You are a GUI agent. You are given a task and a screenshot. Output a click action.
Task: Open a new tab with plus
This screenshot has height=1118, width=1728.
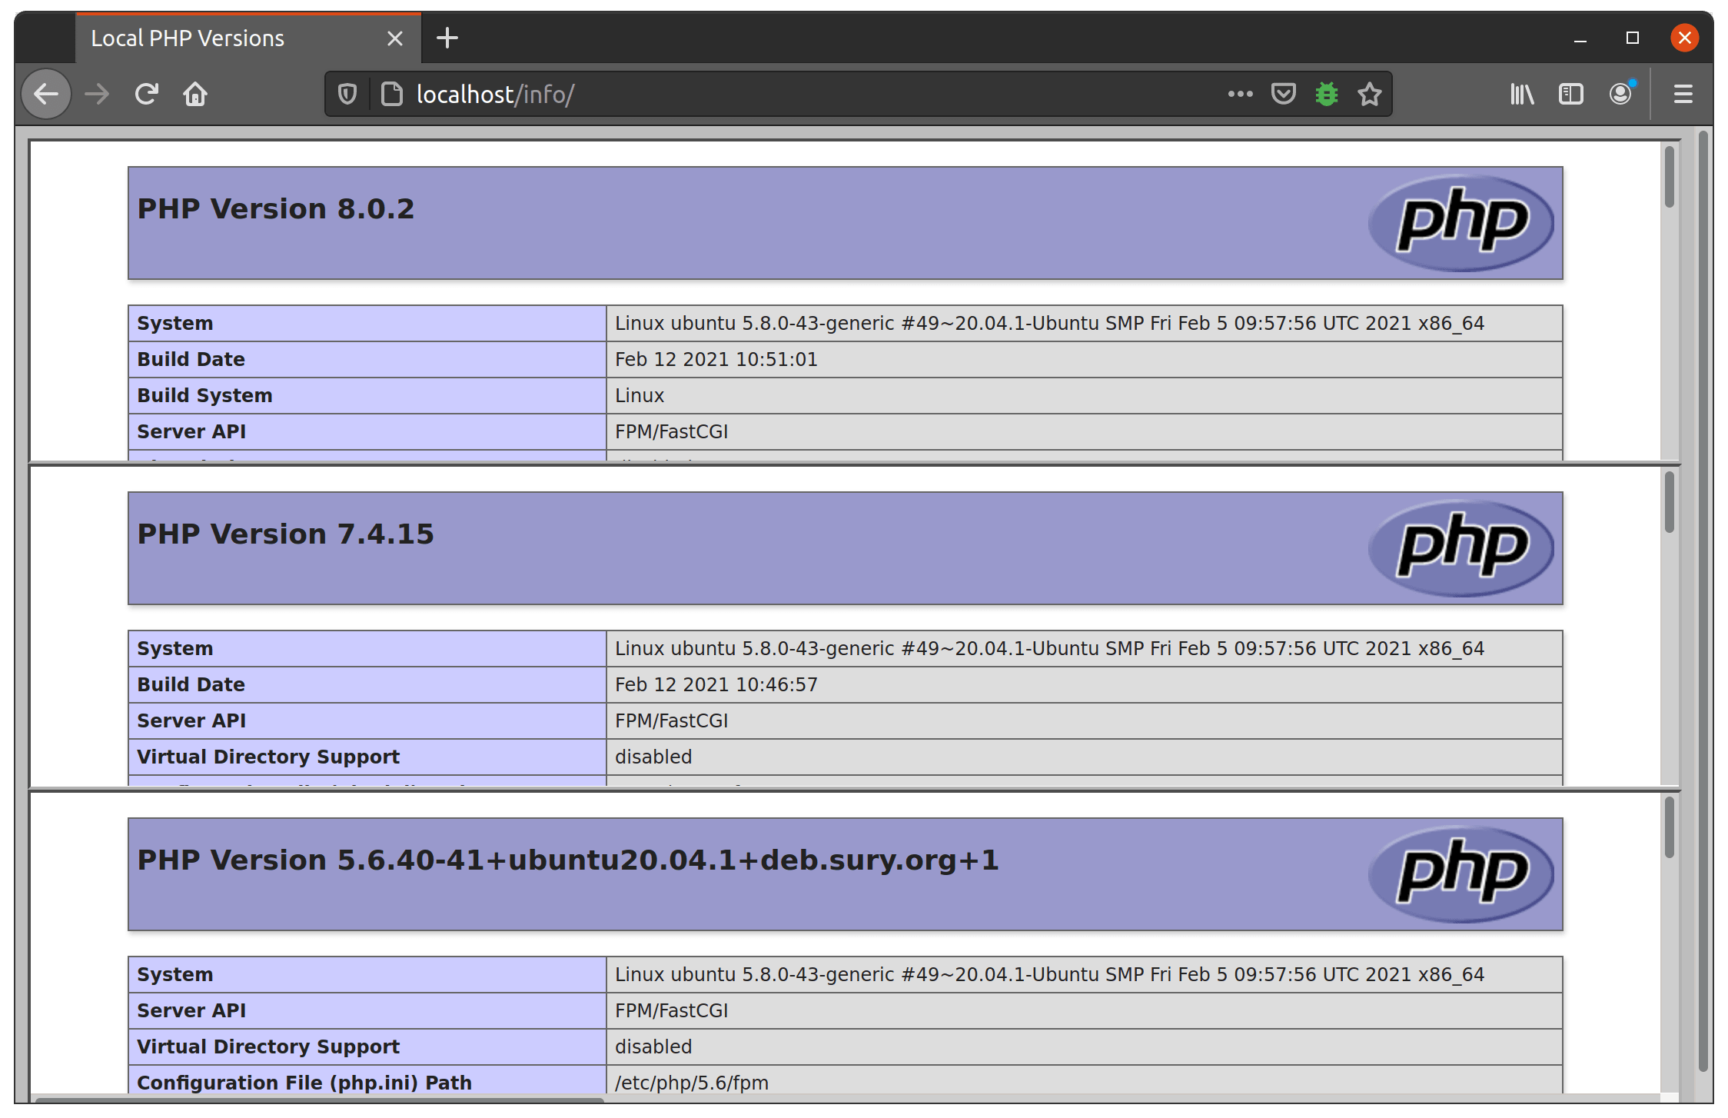(447, 38)
